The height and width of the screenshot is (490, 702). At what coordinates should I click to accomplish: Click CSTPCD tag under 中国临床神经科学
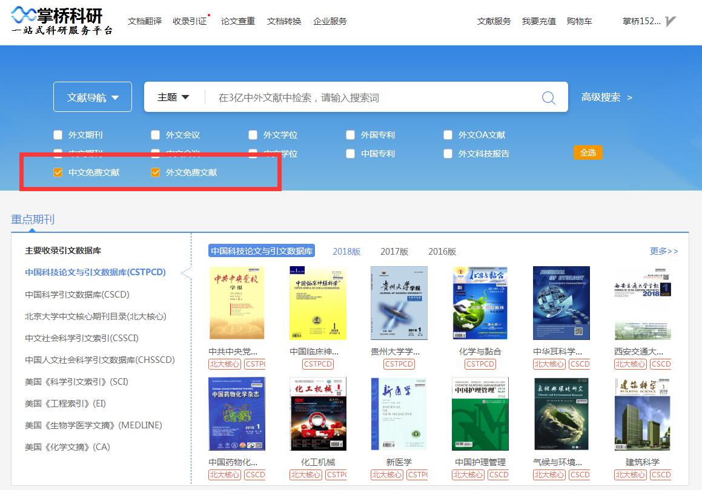pyautogui.click(x=318, y=364)
